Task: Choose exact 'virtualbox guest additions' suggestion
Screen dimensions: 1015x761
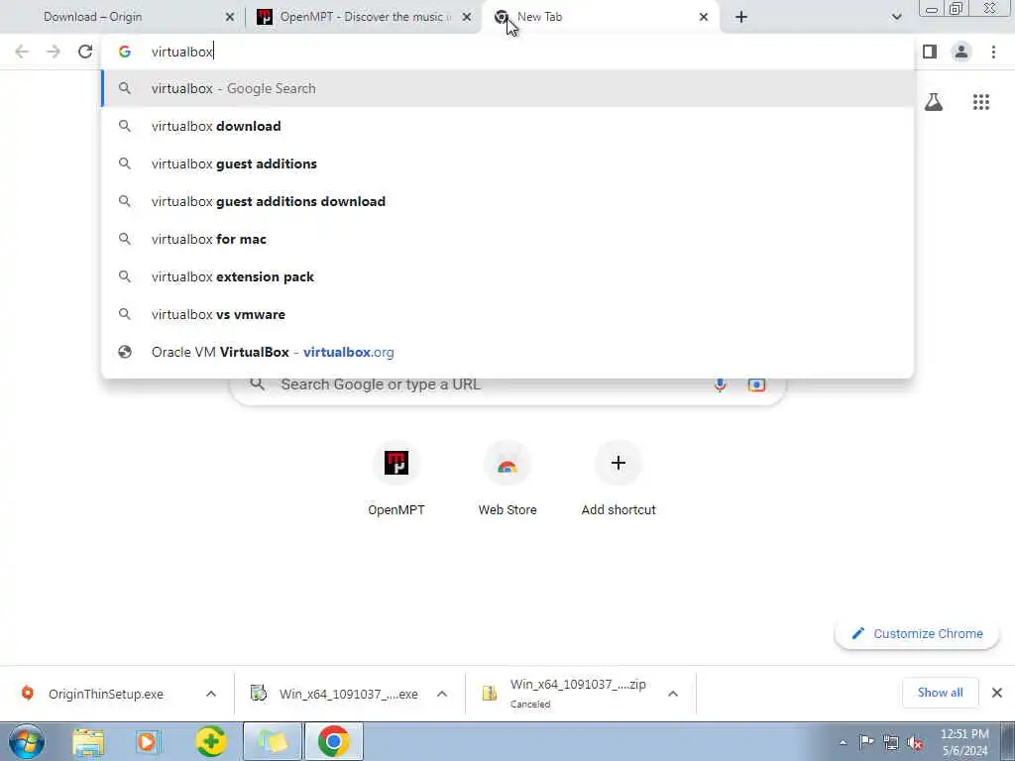Action: [x=508, y=163]
